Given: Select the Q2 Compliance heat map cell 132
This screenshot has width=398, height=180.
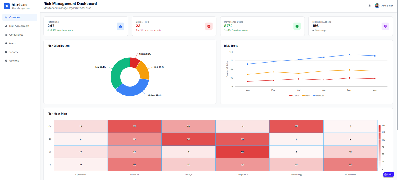Looking at the screenshot, I should [x=242, y=152].
